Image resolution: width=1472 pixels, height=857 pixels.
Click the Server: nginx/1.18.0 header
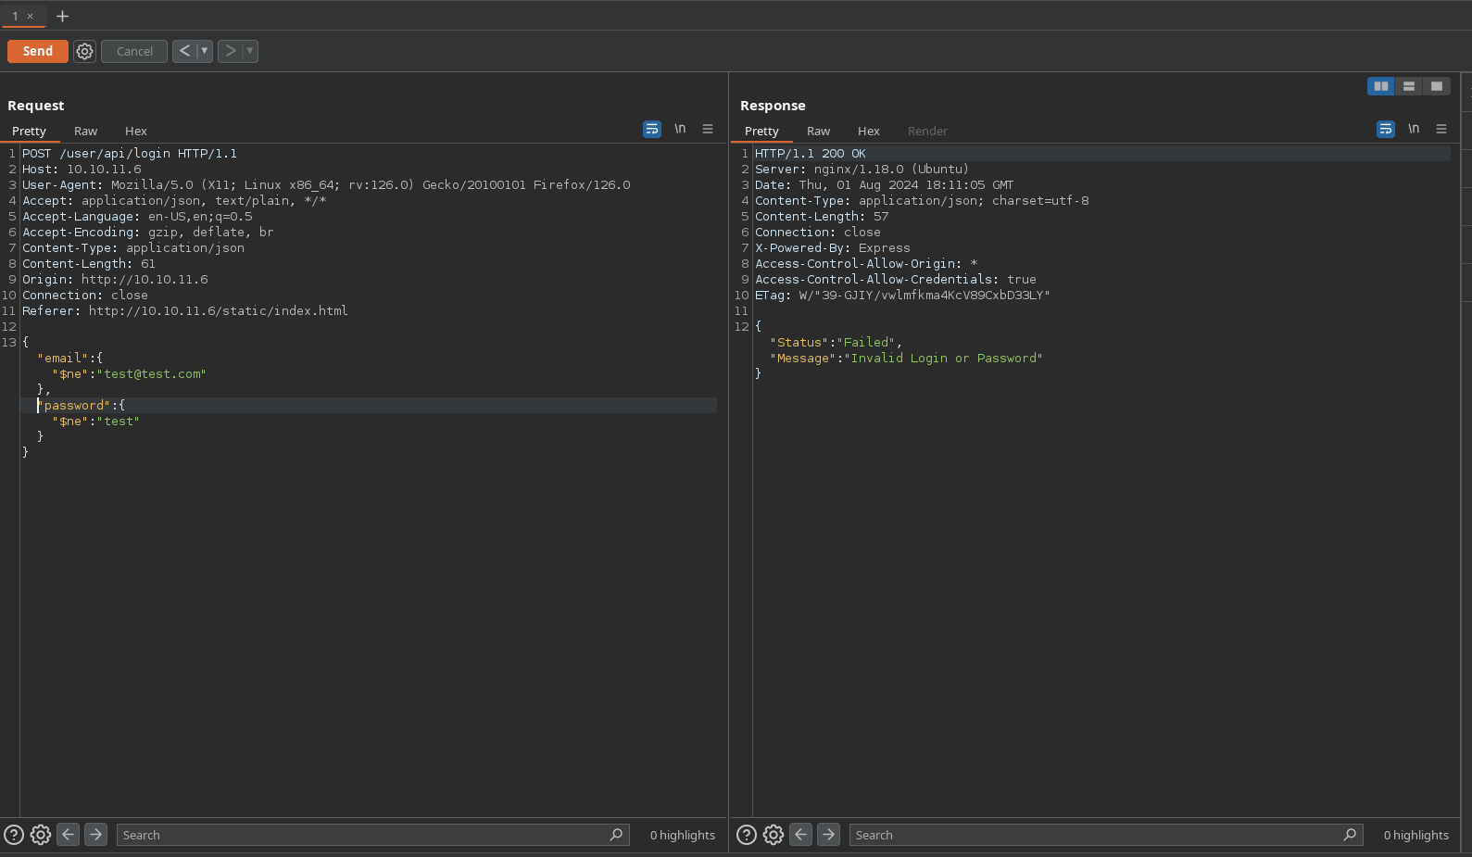point(862,170)
